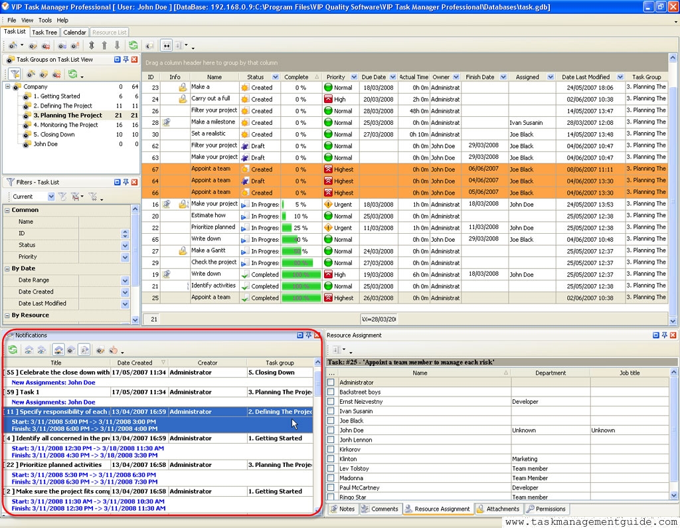
Task: Open the Status column filter dropdown
Action: click(x=275, y=77)
